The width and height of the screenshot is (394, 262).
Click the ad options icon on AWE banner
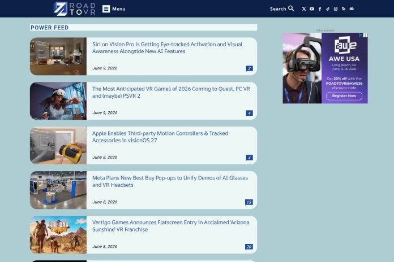365,35
